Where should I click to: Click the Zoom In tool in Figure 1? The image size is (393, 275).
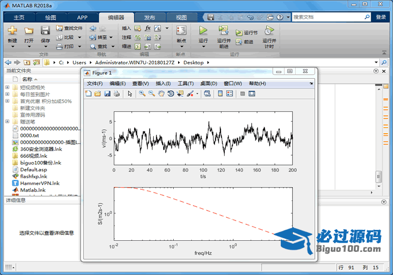[x=142, y=94]
